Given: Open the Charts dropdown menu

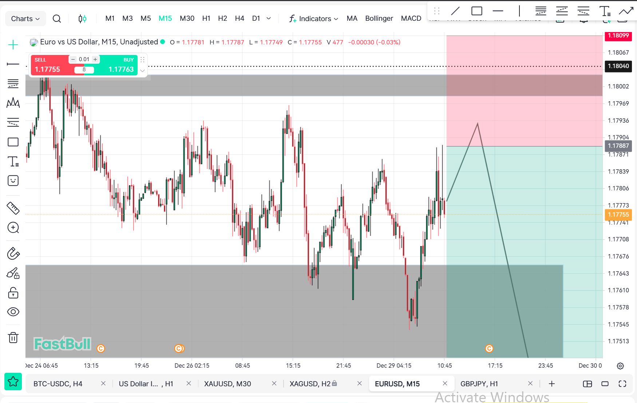Looking at the screenshot, I should coord(25,19).
